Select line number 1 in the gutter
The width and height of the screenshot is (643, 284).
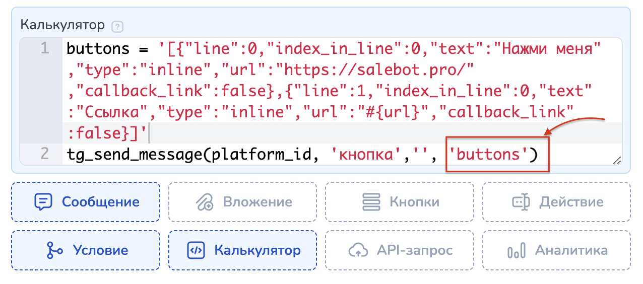(44, 49)
